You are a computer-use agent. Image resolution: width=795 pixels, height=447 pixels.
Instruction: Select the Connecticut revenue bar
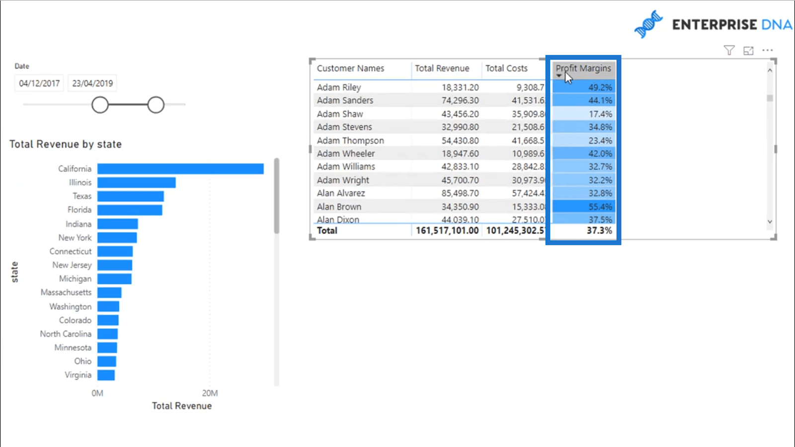[115, 251]
